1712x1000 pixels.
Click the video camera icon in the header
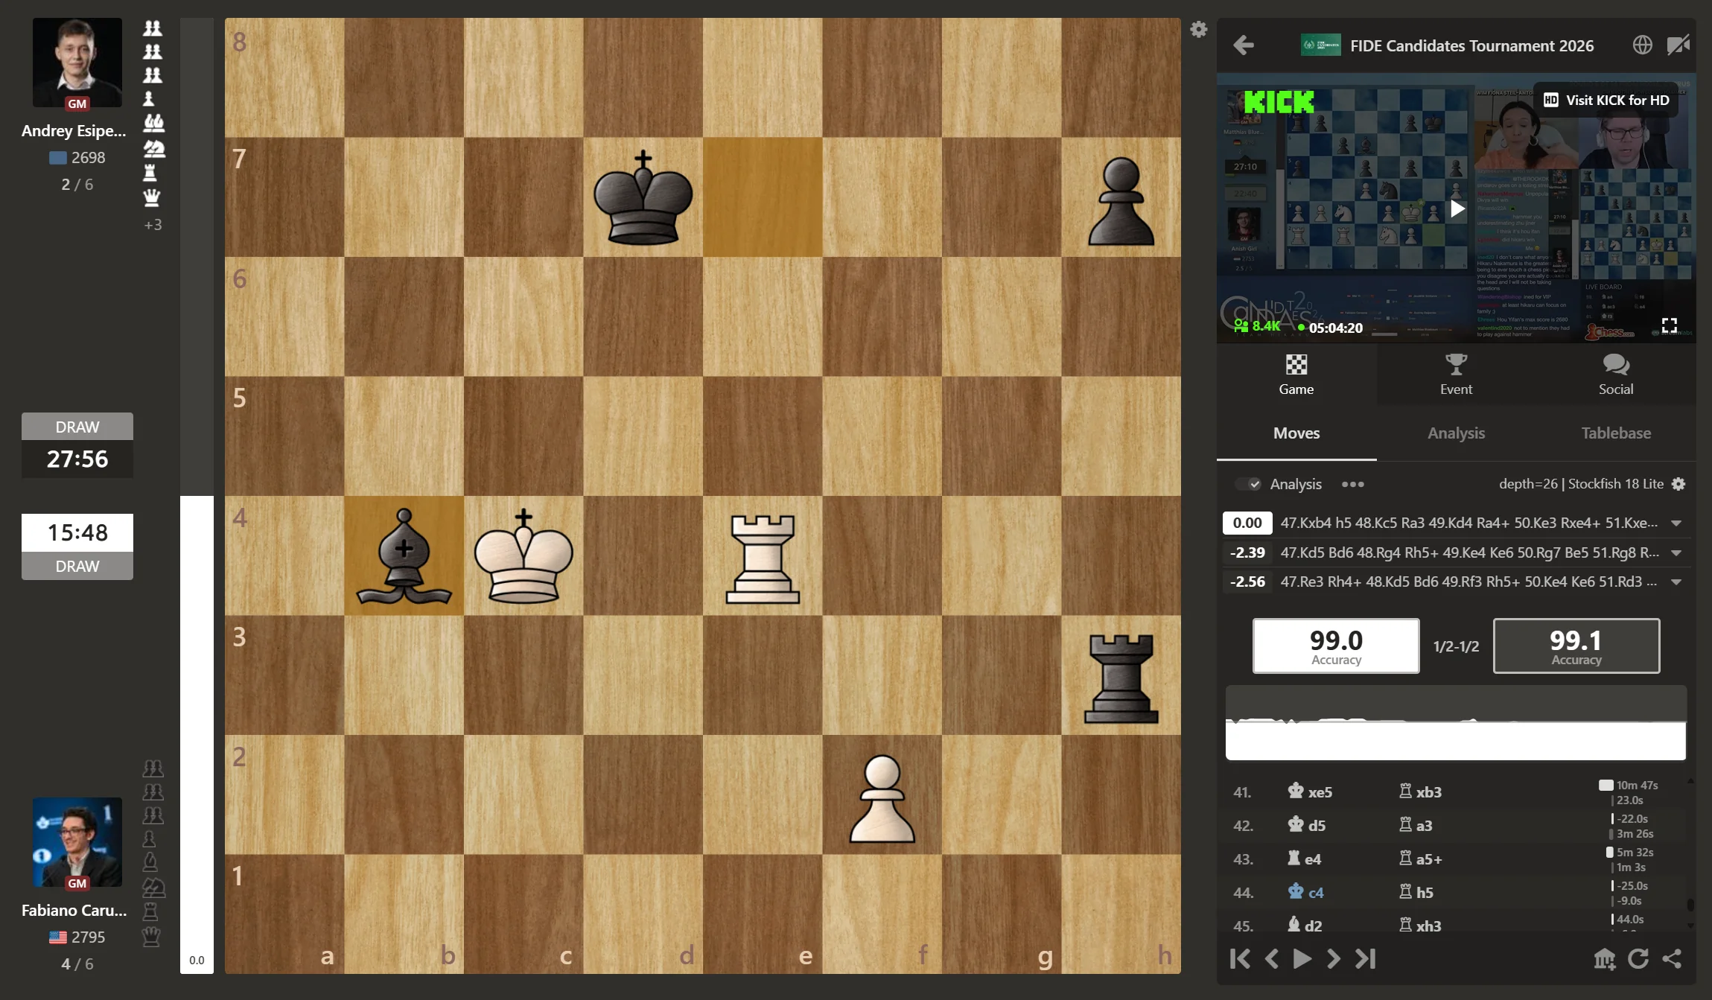pos(1678,44)
